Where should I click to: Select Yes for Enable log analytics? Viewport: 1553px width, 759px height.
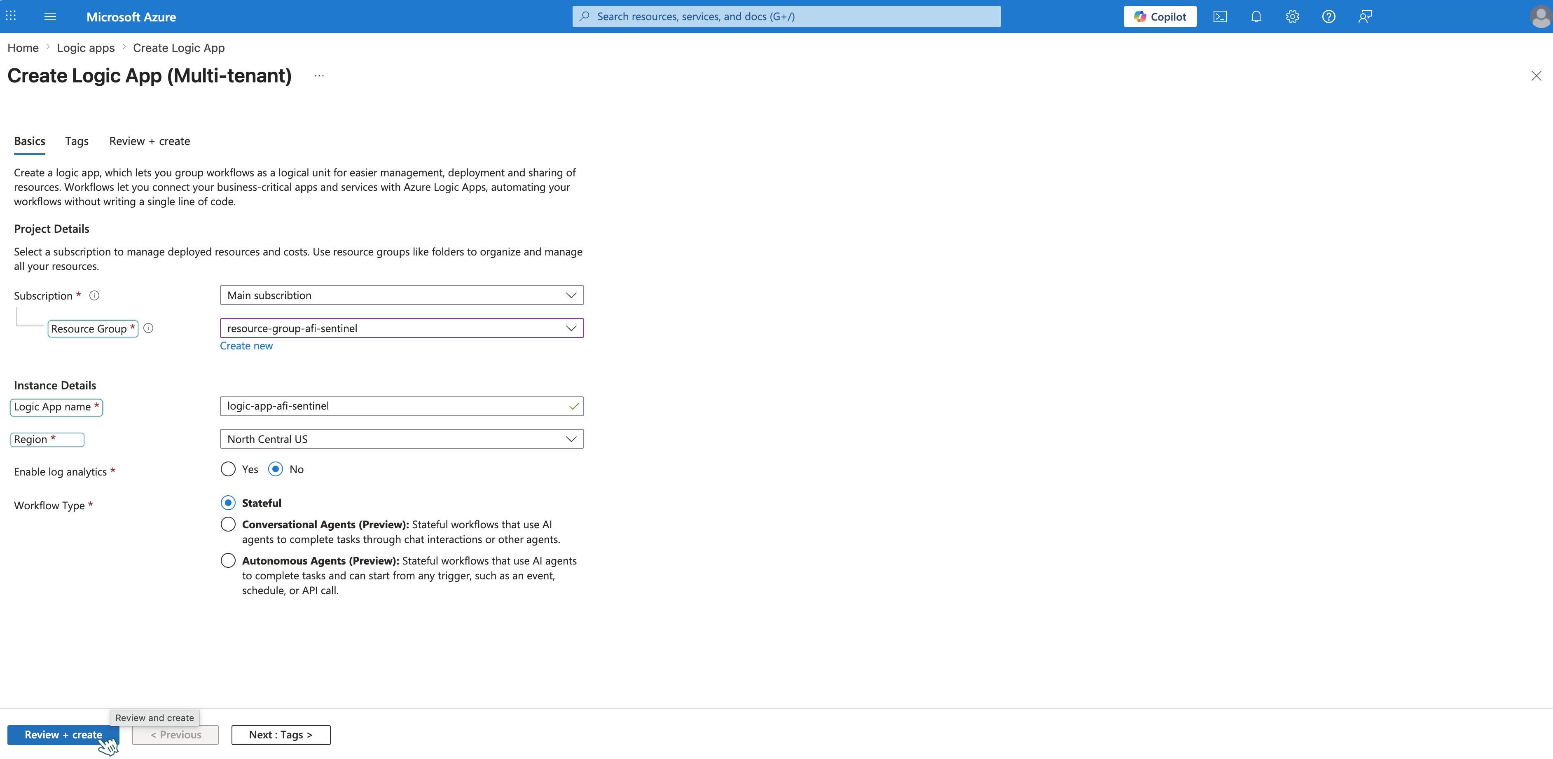coord(228,469)
